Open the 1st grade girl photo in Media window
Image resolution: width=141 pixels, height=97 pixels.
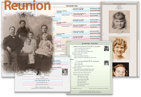pyautogui.click(x=119, y=22)
